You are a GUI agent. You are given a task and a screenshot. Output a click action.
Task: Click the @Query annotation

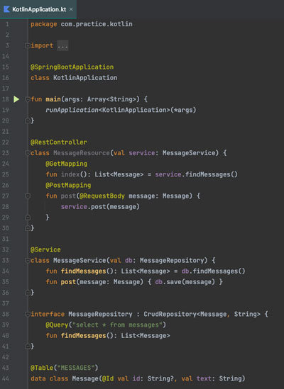point(57,325)
